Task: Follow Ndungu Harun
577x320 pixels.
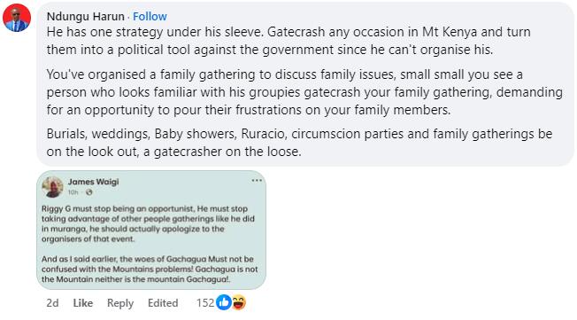Action: tap(150, 17)
